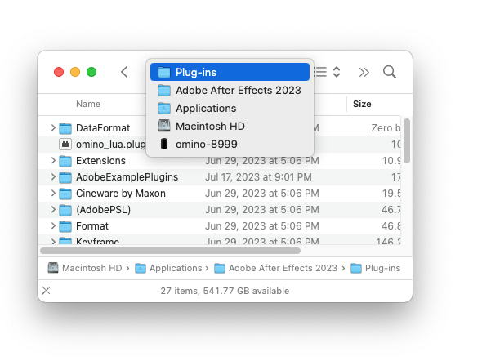Choose omino-8999 in the path popup
Screen dimensions: 482x361
230,144
